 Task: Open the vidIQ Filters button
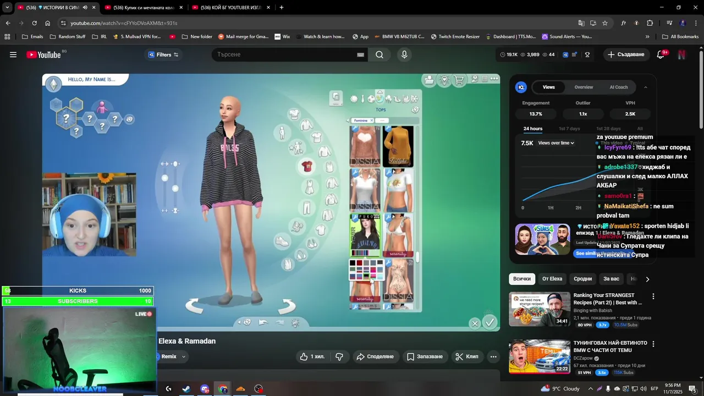163,54
